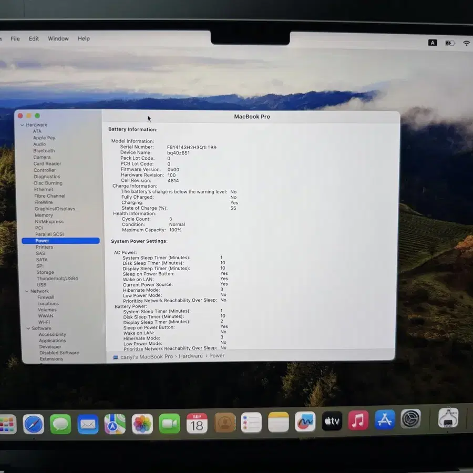
Task: Select Bluetooth in the sidebar
Action: [44, 150]
